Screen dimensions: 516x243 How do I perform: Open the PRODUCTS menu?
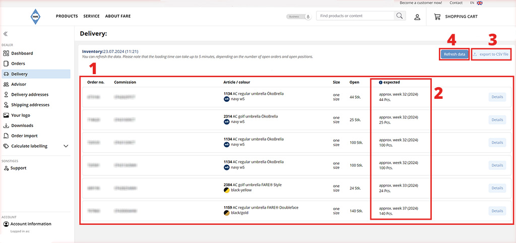67,16
